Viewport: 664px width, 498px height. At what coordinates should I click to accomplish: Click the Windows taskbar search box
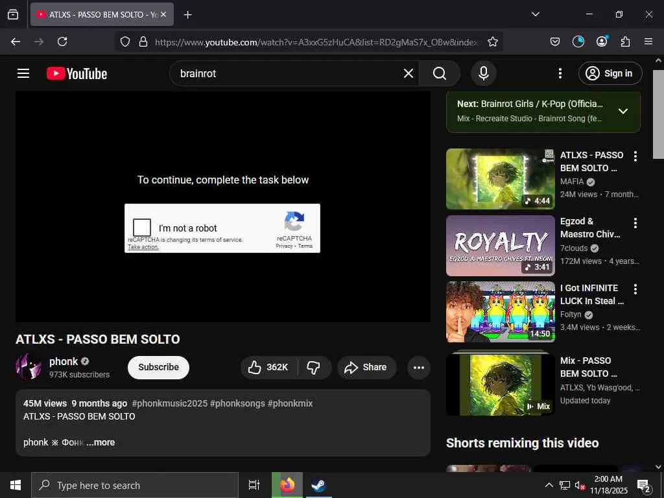[x=135, y=485]
